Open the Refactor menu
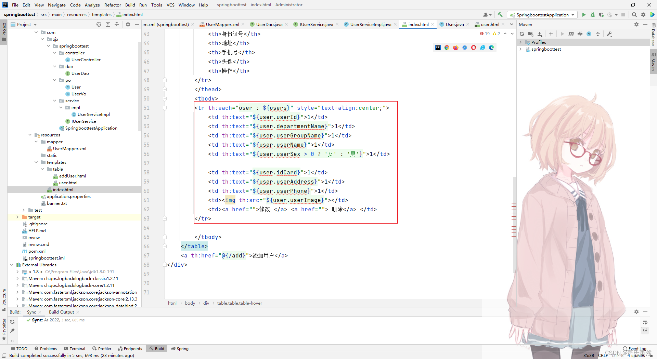The height and width of the screenshot is (359, 657). pyautogui.click(x=113, y=5)
